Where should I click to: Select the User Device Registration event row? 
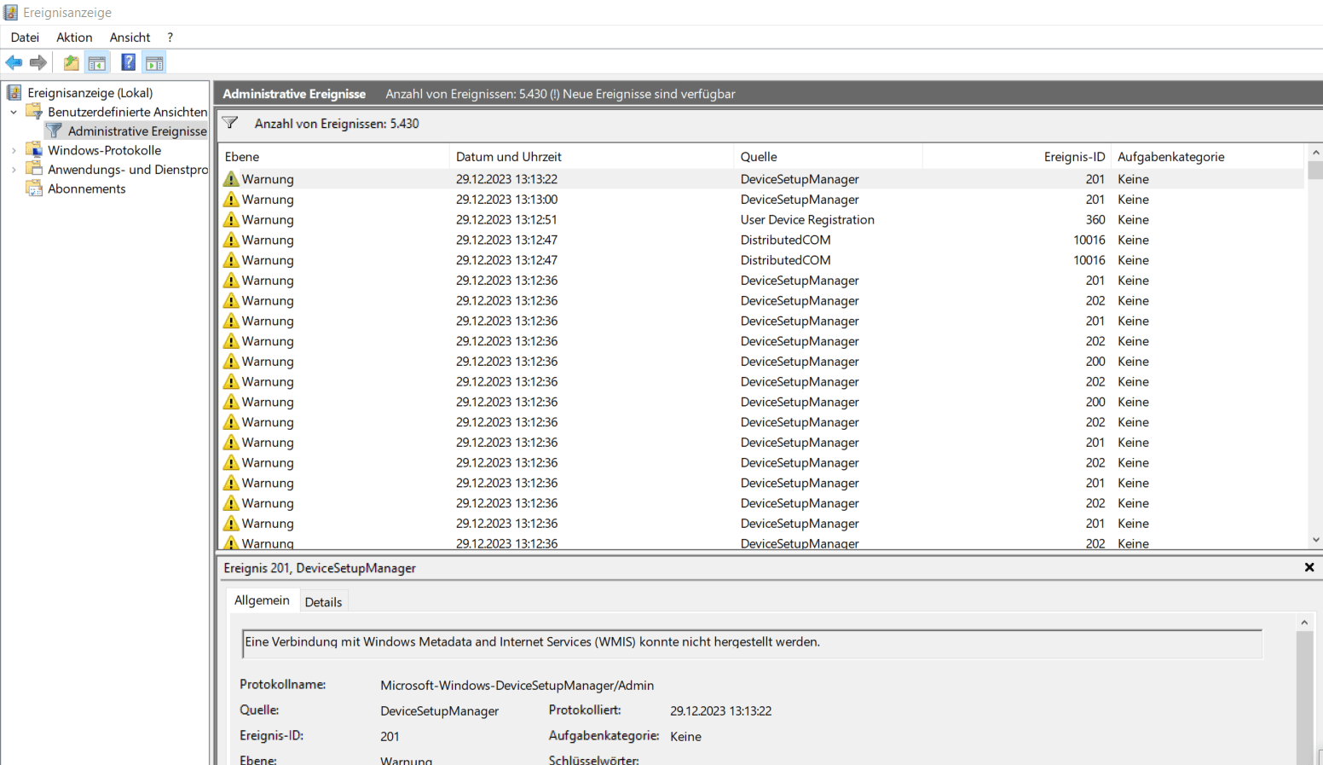(761, 219)
